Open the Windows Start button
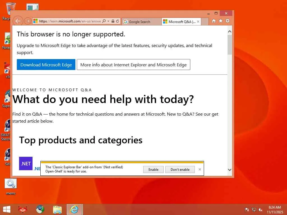The height and width of the screenshot is (215, 287). [7, 209]
